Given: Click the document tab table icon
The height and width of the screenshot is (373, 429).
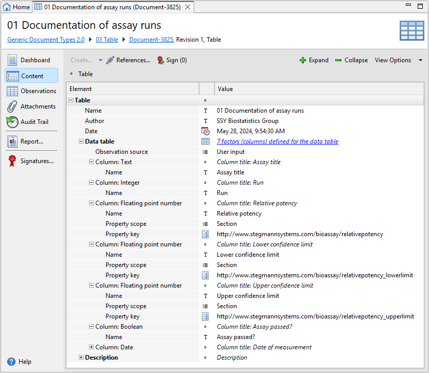Looking at the screenshot, I should click(38, 7).
